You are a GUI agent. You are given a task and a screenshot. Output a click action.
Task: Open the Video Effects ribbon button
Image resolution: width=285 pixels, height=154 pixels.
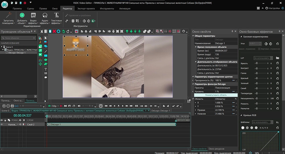(x=33, y=15)
